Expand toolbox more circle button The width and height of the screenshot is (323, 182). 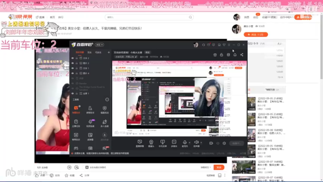107,99
